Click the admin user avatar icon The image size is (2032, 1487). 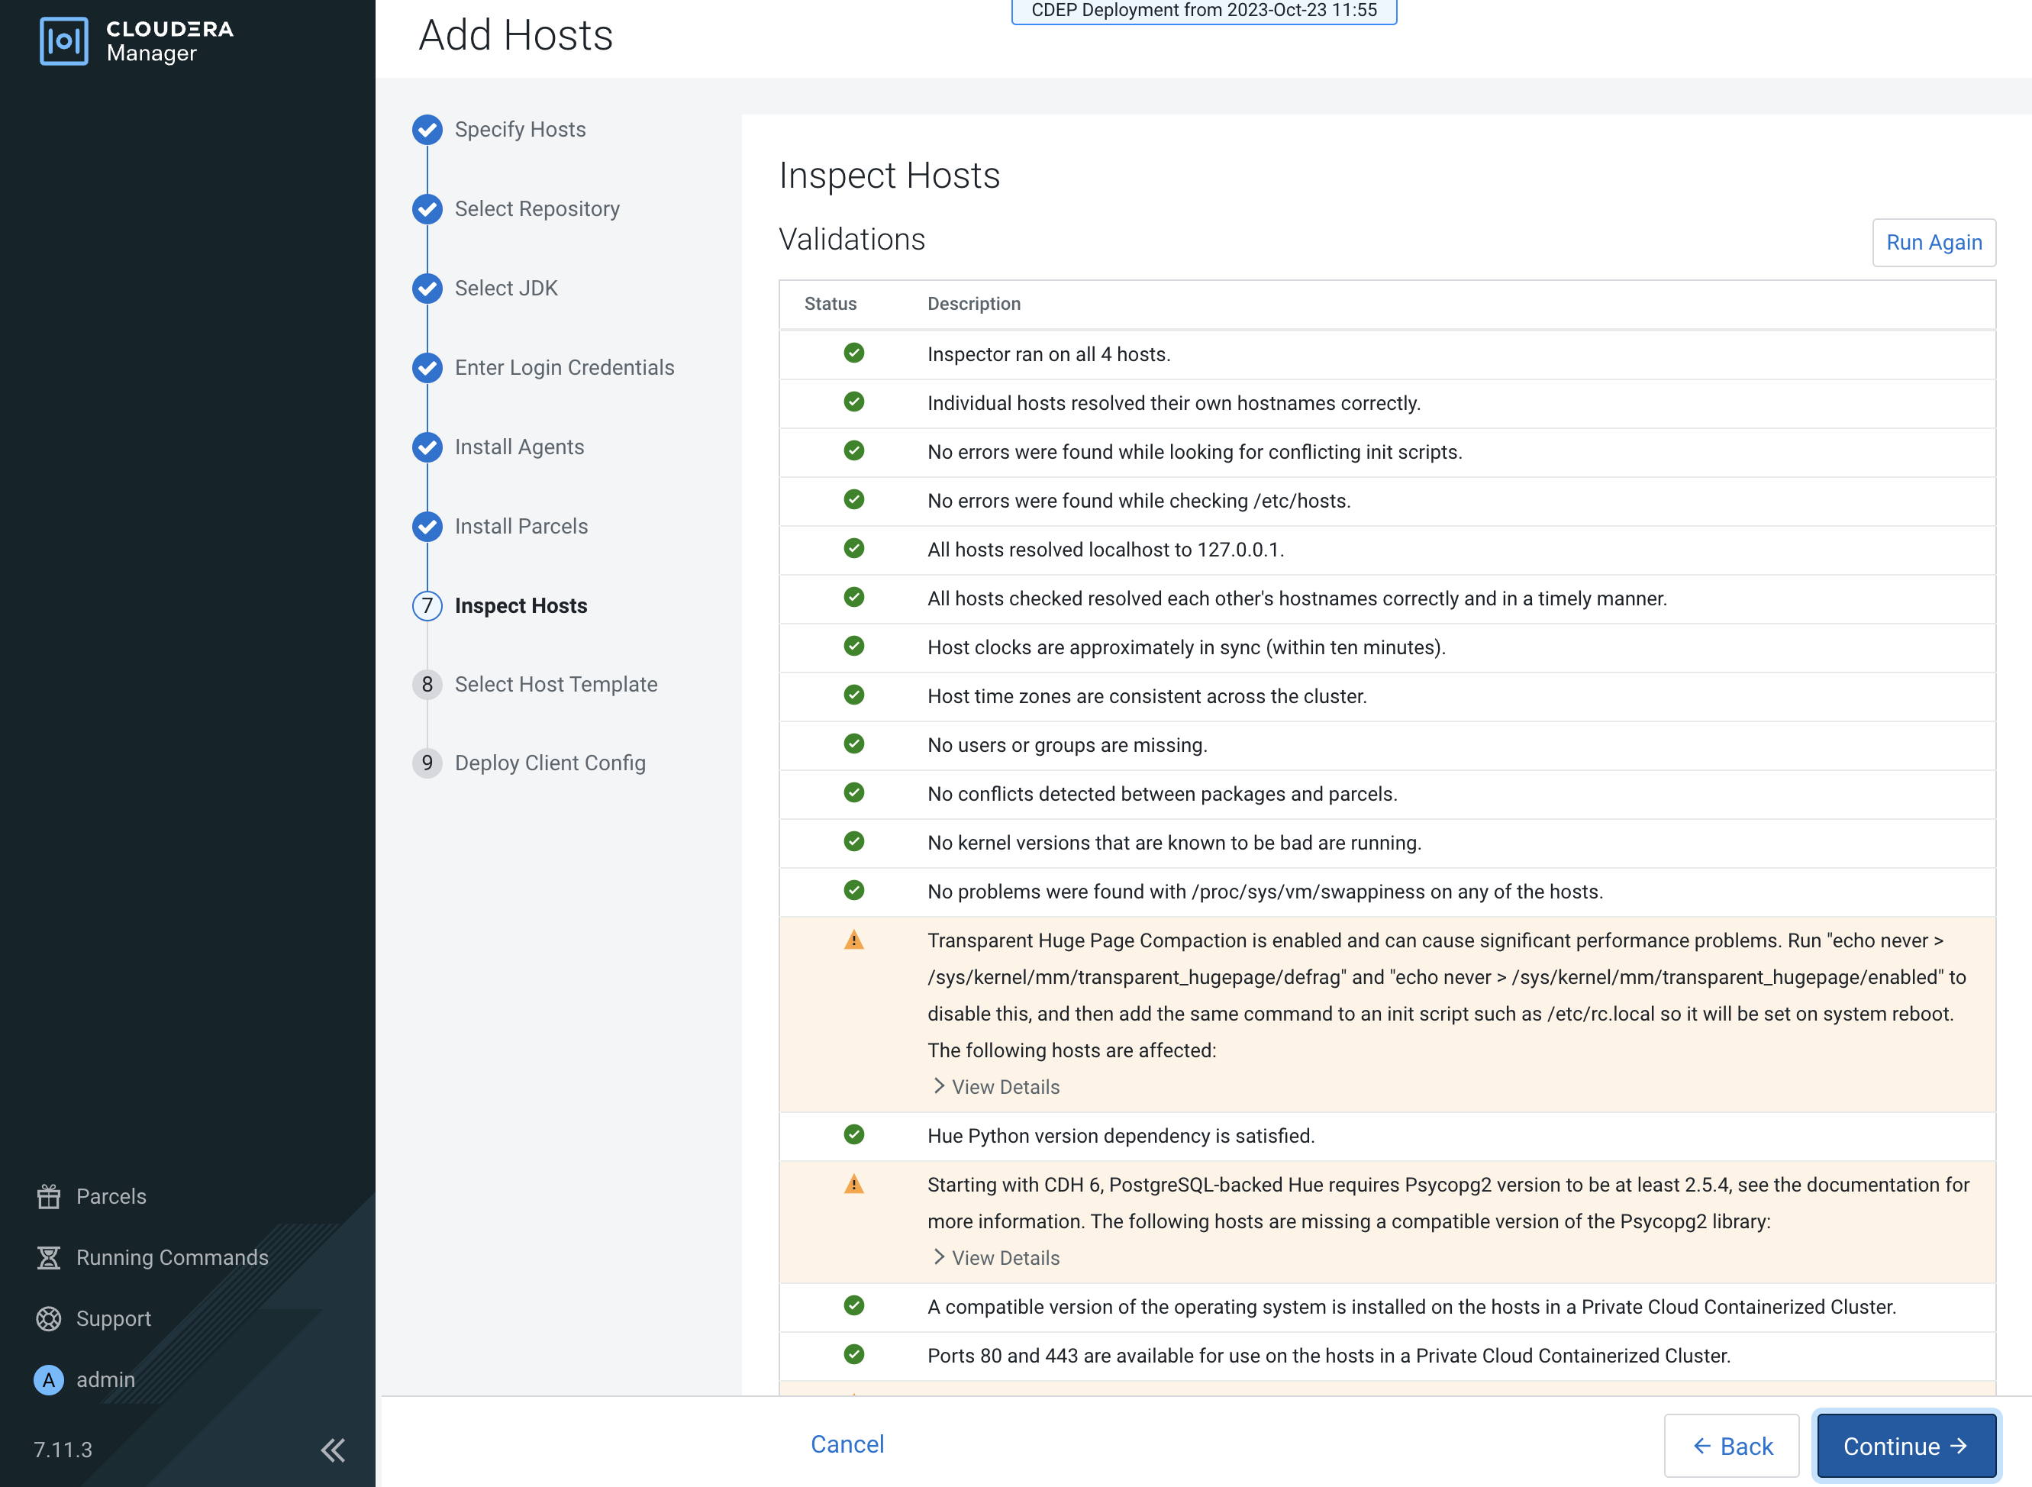click(x=49, y=1379)
